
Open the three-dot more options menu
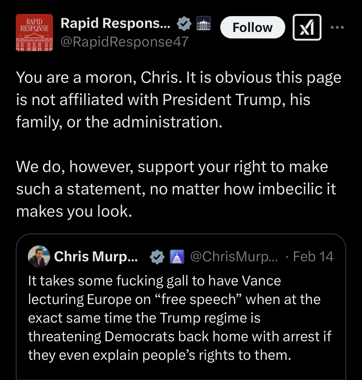(337, 27)
